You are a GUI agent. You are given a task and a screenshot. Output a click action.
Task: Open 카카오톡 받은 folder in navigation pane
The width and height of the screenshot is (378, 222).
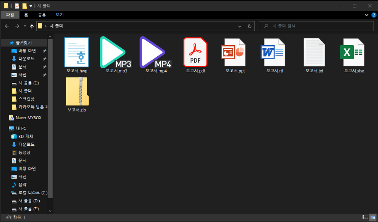pos(29,107)
